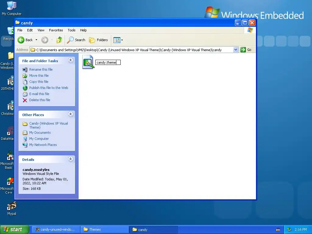Open the Back history dropdown arrow

click(x=37, y=40)
